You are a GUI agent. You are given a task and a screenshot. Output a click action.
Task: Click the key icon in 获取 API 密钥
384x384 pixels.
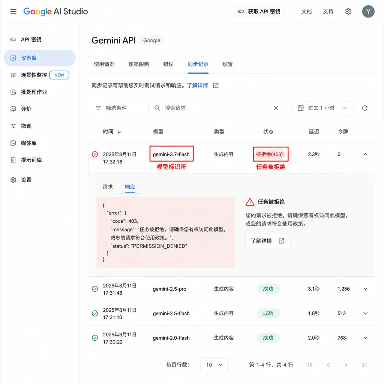[x=241, y=12]
